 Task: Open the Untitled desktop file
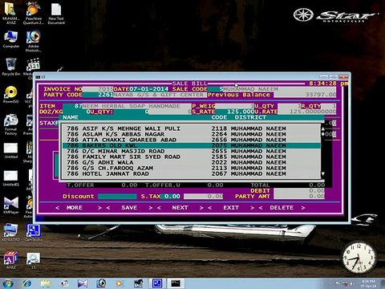click(x=11, y=150)
